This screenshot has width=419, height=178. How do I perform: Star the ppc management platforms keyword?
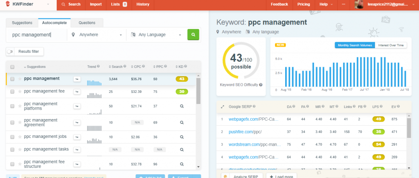(20, 106)
